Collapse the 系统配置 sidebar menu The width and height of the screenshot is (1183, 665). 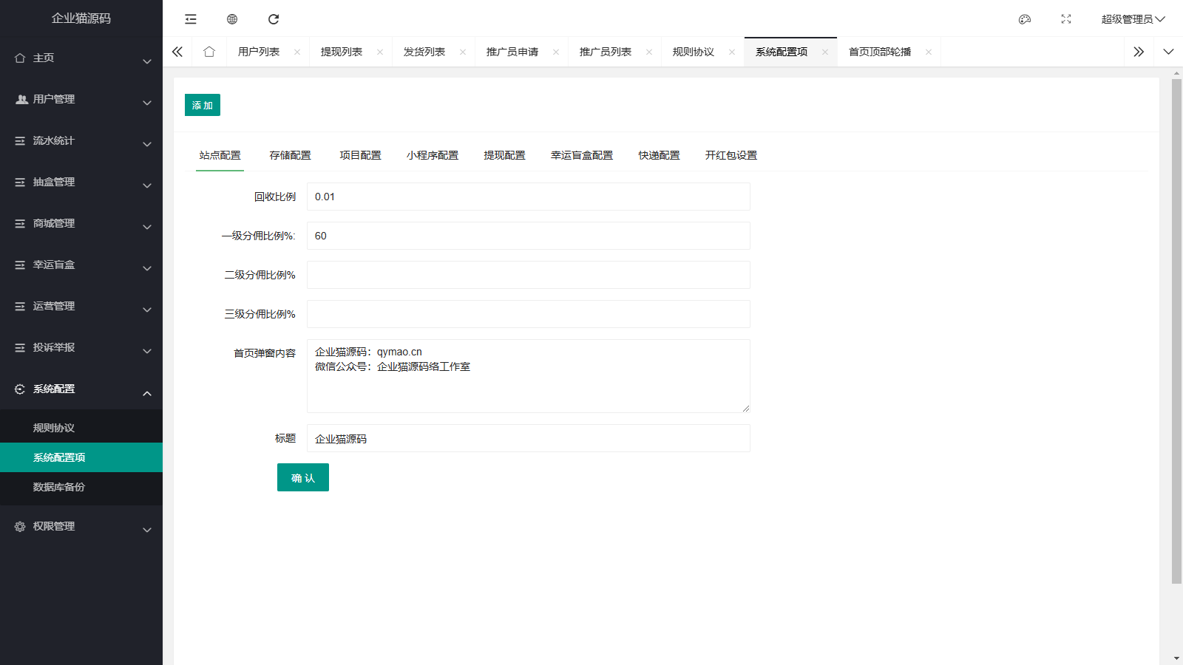point(81,389)
